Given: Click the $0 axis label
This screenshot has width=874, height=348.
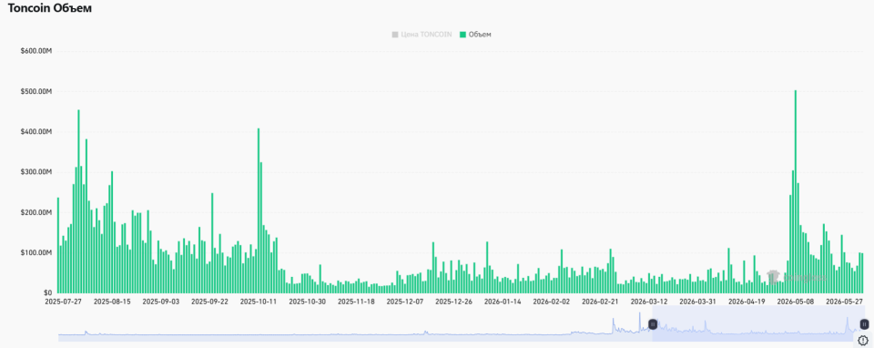Looking at the screenshot, I should coord(47,292).
